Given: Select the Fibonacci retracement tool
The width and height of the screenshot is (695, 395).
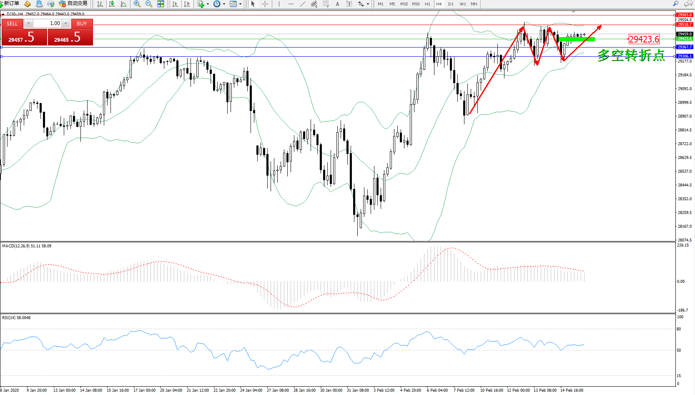Looking at the screenshot, I should click(x=326, y=4).
